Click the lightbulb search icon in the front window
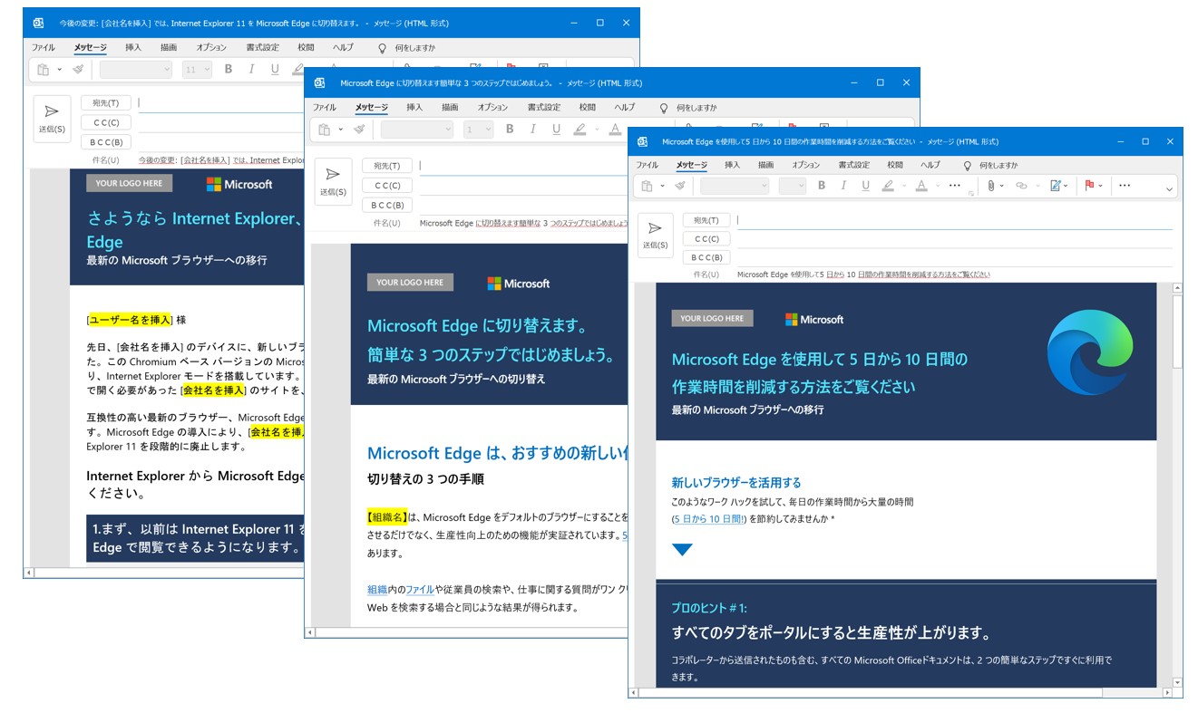Image resolution: width=1198 pixels, height=713 pixels. (x=967, y=165)
